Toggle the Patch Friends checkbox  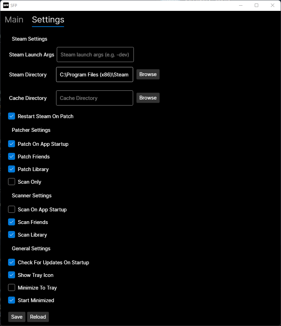point(12,157)
